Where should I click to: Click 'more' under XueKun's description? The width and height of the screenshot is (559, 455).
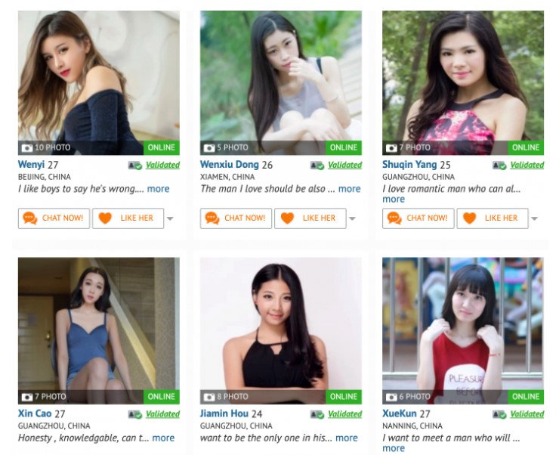[x=394, y=448]
